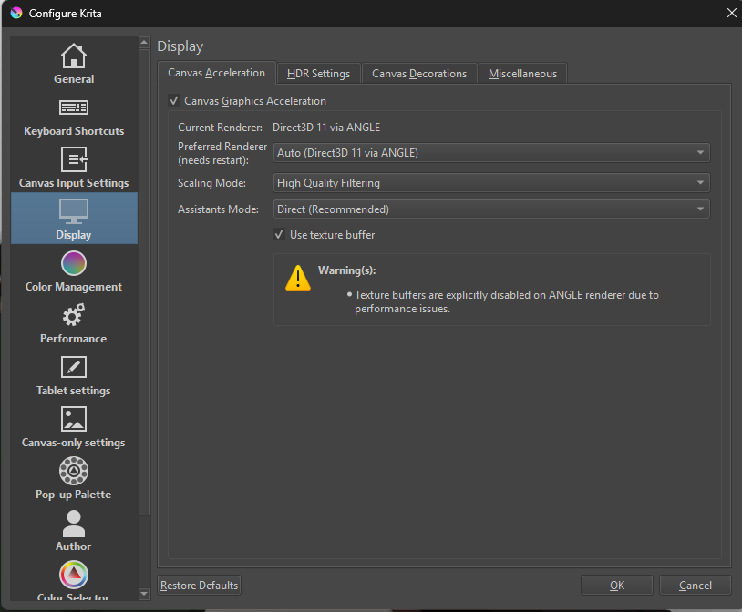Click the sidebar vertical scrollbar handle
The image size is (742, 612).
click(x=144, y=281)
